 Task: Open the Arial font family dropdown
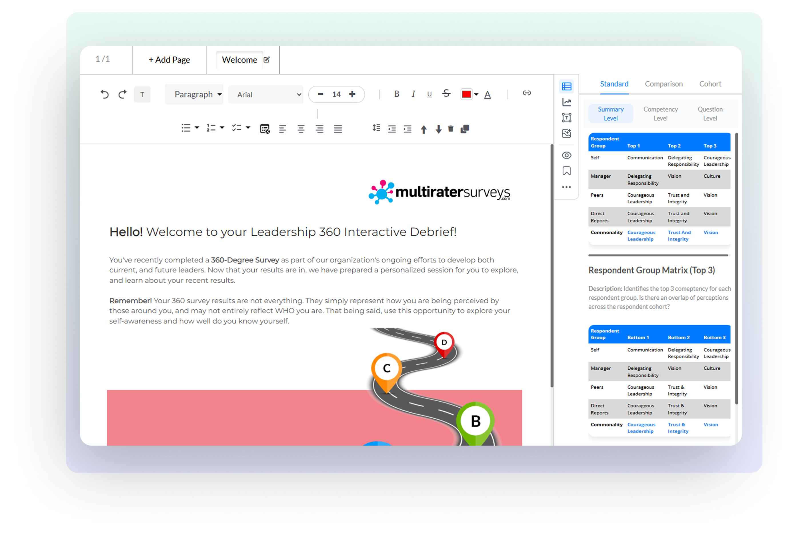click(266, 95)
